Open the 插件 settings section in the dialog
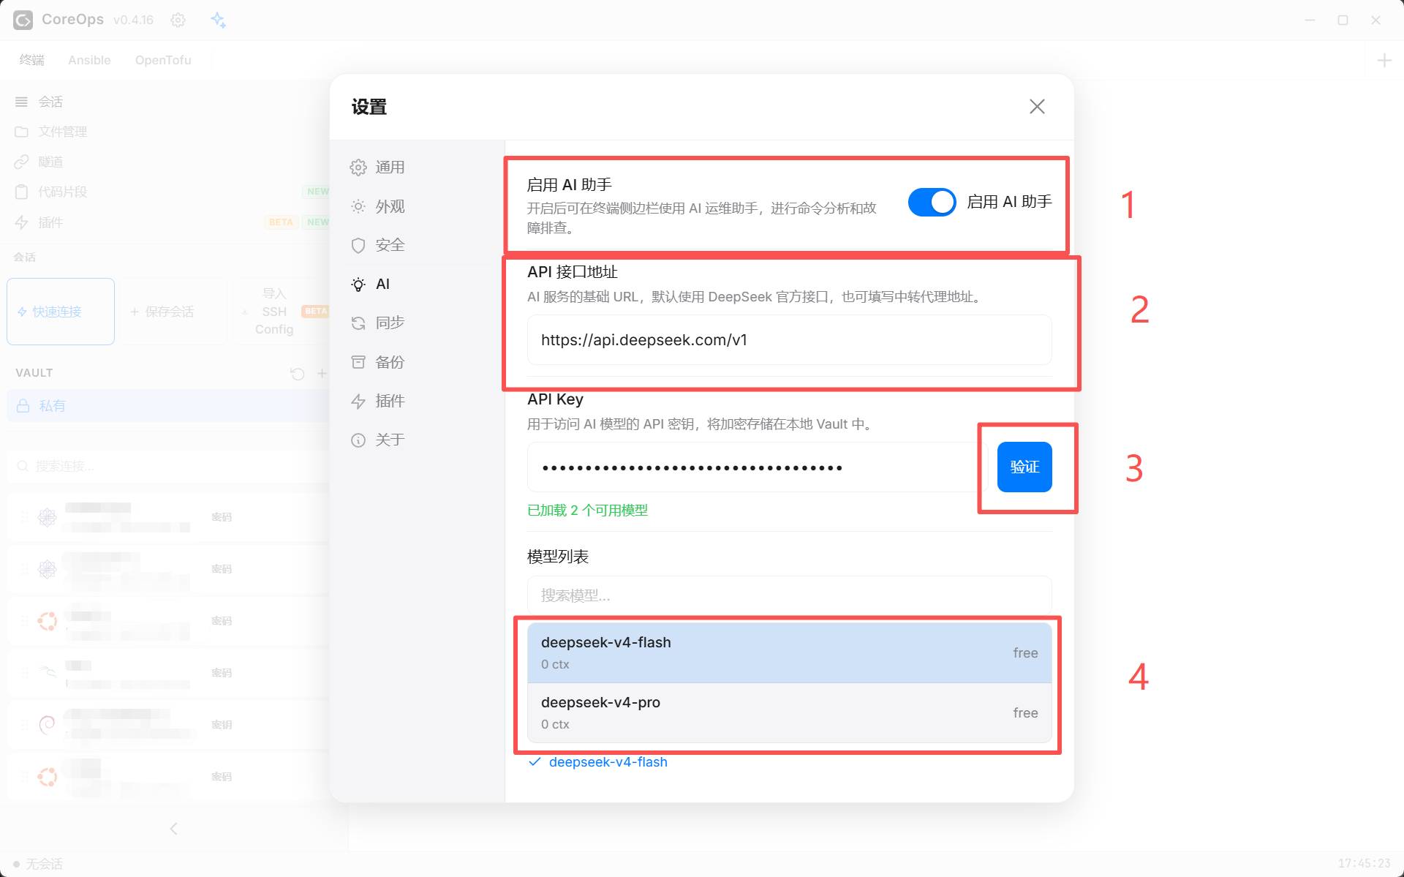This screenshot has width=1404, height=877. pyautogui.click(x=417, y=401)
